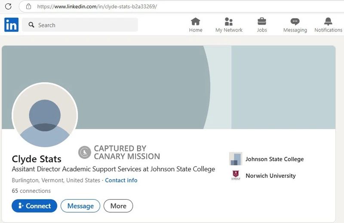The height and width of the screenshot is (223, 344).
Task: Open the Home navigation icon
Action: (196, 22)
